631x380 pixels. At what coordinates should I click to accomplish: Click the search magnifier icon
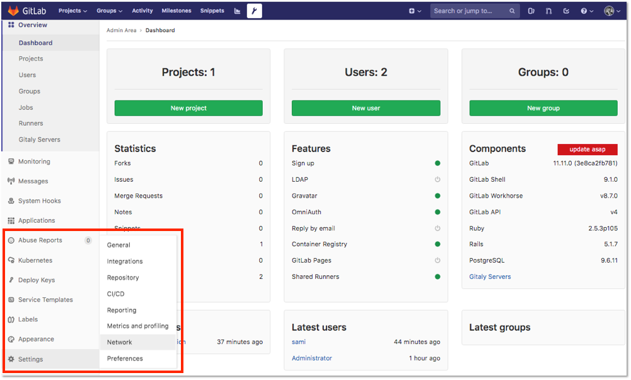coord(512,11)
